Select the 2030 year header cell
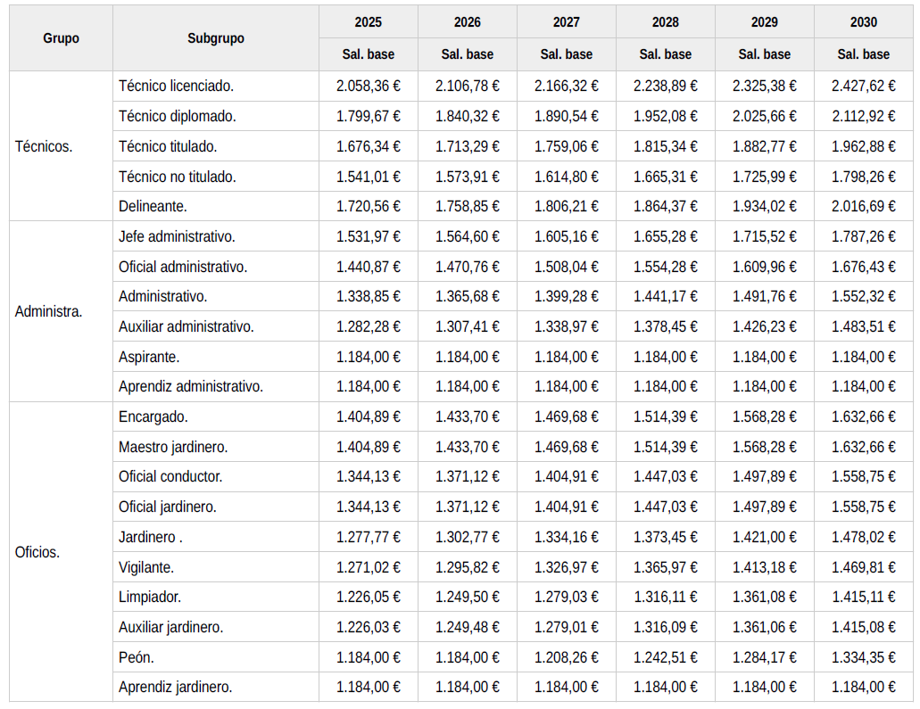The height and width of the screenshot is (709, 920). pyautogui.click(x=863, y=22)
